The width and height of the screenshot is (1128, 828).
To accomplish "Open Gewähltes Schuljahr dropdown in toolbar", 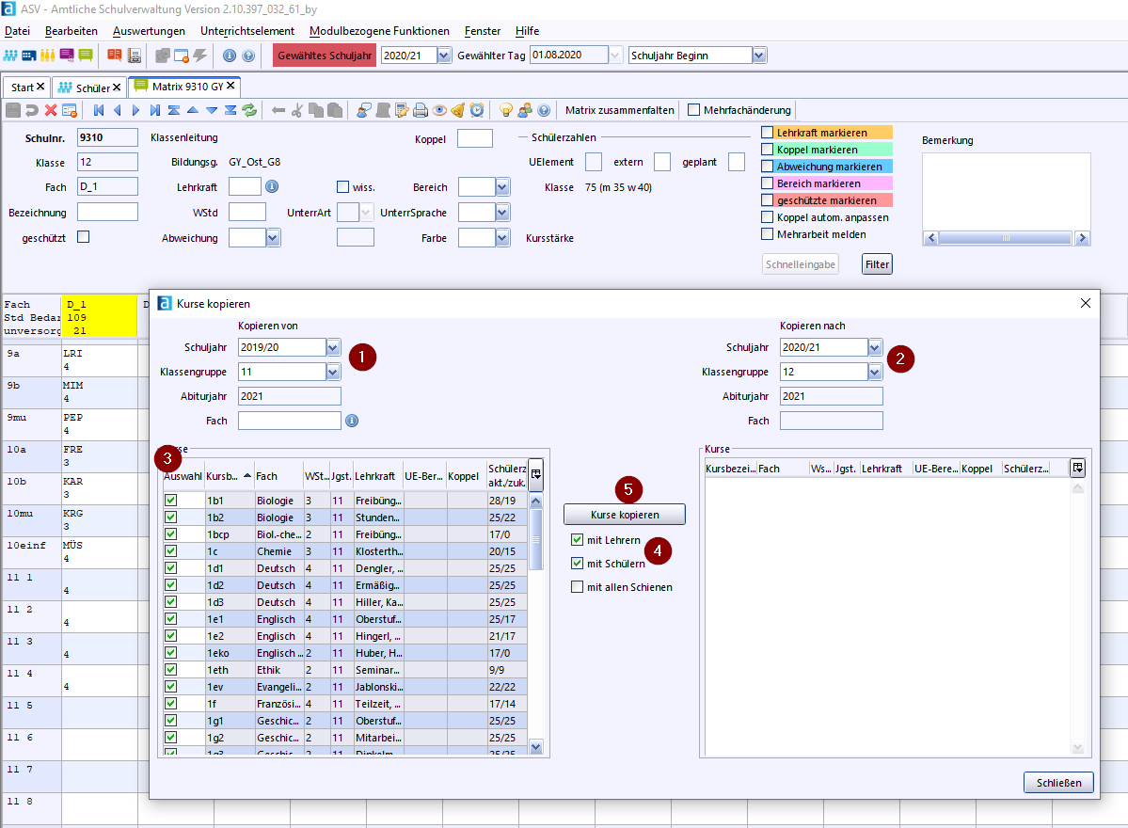I will (x=444, y=56).
